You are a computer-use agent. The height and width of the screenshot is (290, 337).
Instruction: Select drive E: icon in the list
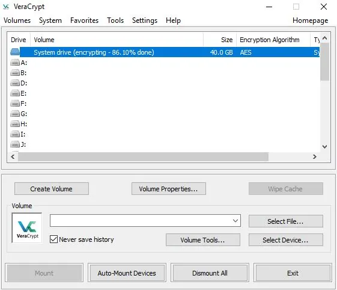coord(15,93)
